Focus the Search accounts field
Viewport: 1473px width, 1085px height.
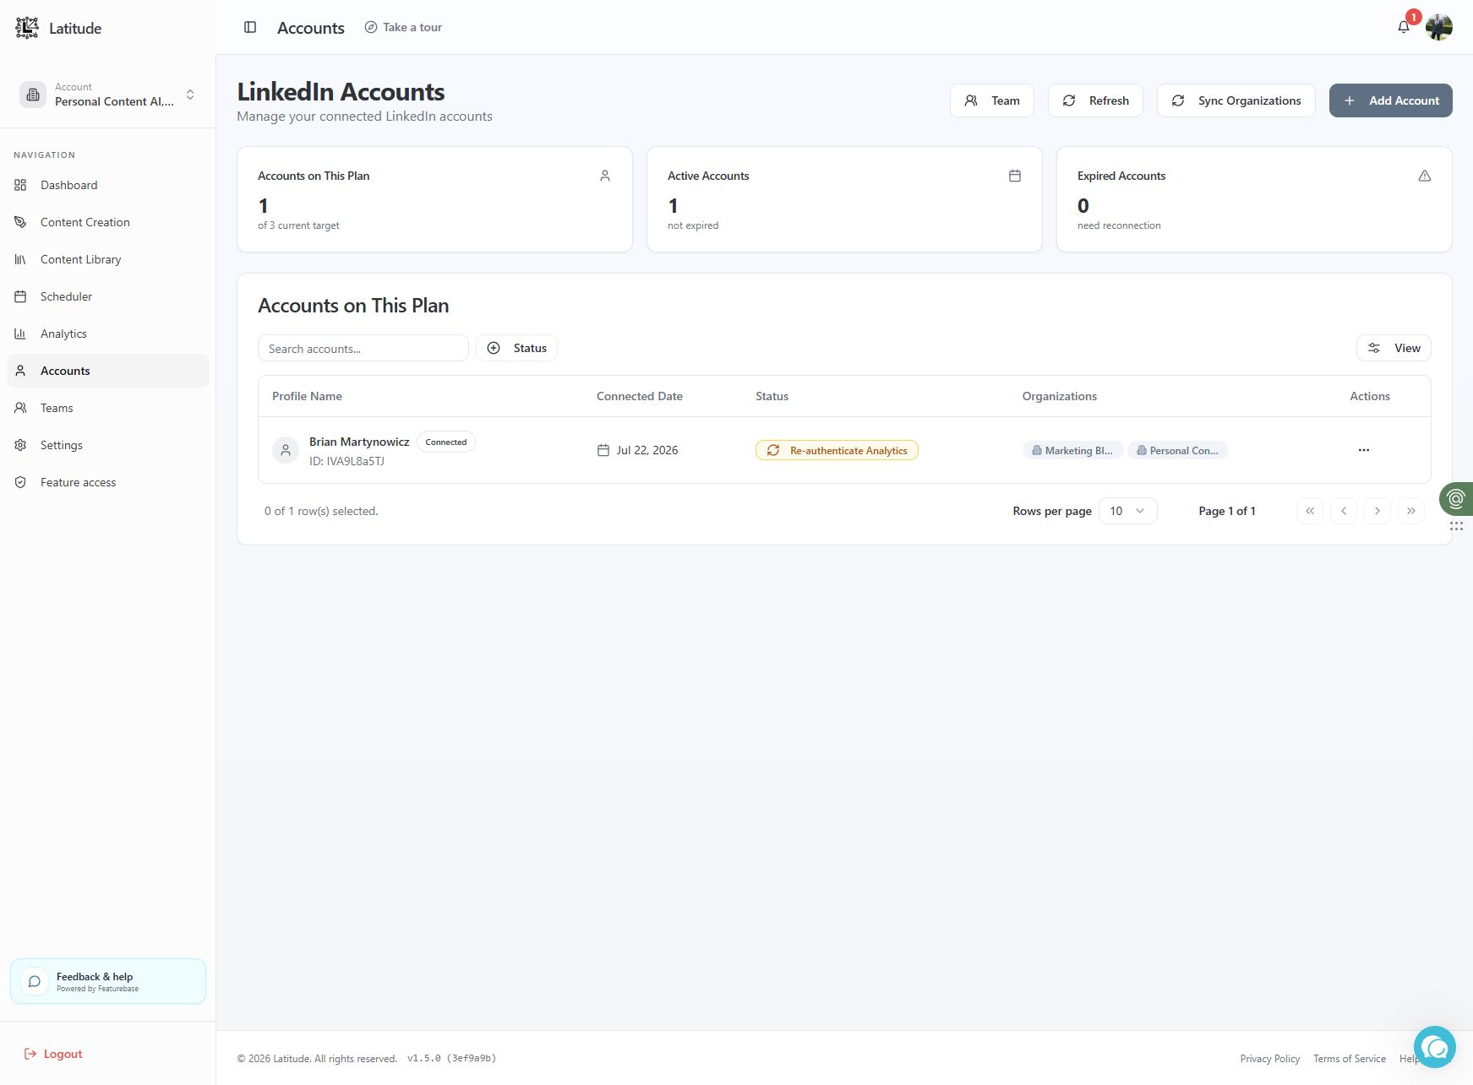363,348
